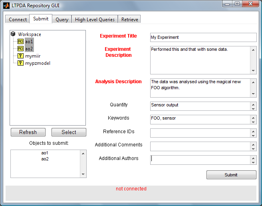Click down arrow in Reference IDs field
The image size is (262, 206).
pos(253,136)
